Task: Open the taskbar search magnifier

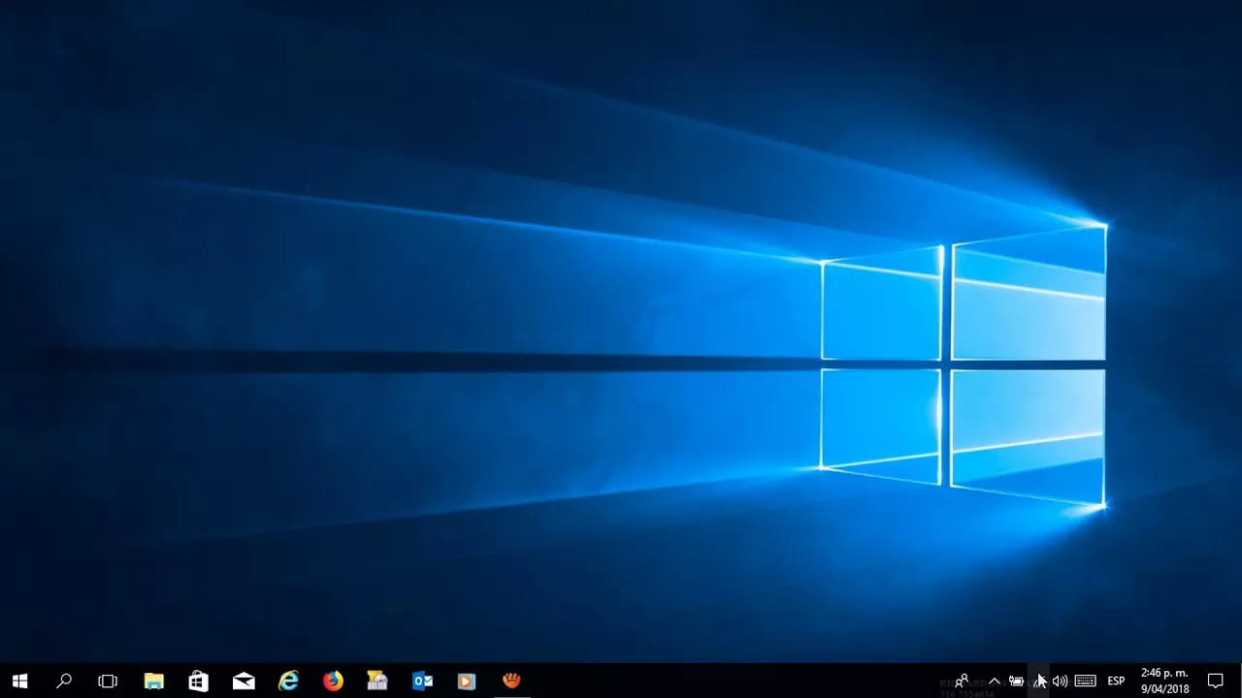Action: click(x=64, y=682)
